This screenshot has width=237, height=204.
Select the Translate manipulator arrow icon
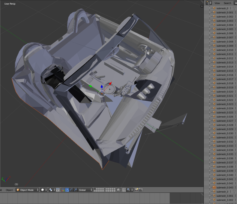point(67,190)
